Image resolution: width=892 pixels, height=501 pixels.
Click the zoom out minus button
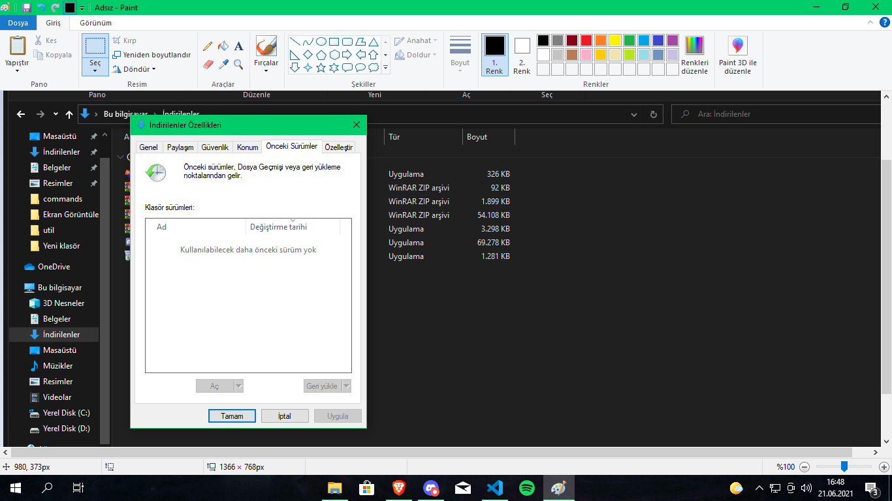pyautogui.click(x=804, y=466)
